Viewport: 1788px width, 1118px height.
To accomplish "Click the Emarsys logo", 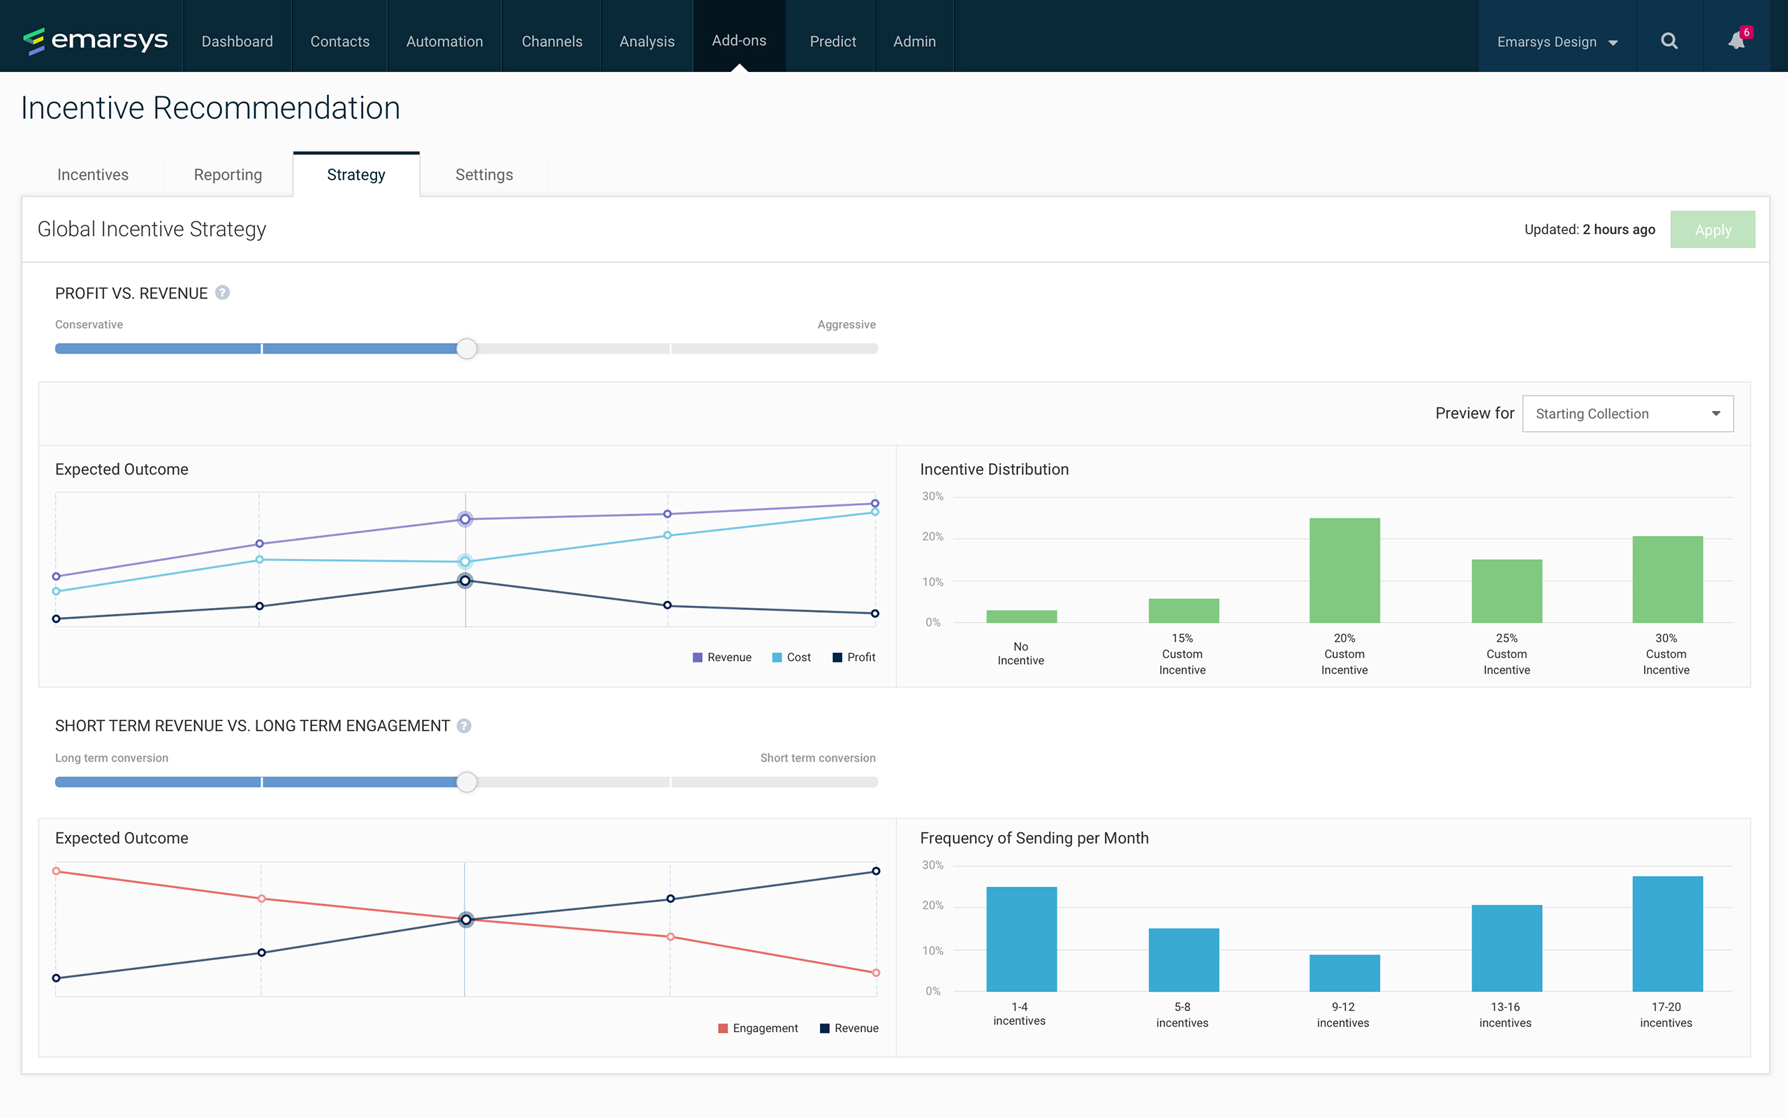I will pyautogui.click(x=95, y=40).
